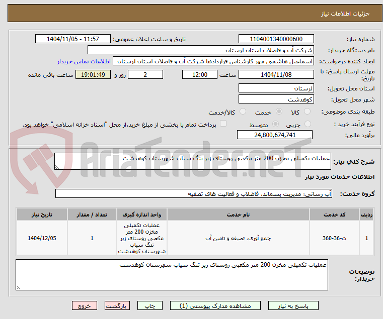Select the جزیی purchase type radio
Viewport: 383px width, 319px height.
pyautogui.click(x=308, y=124)
